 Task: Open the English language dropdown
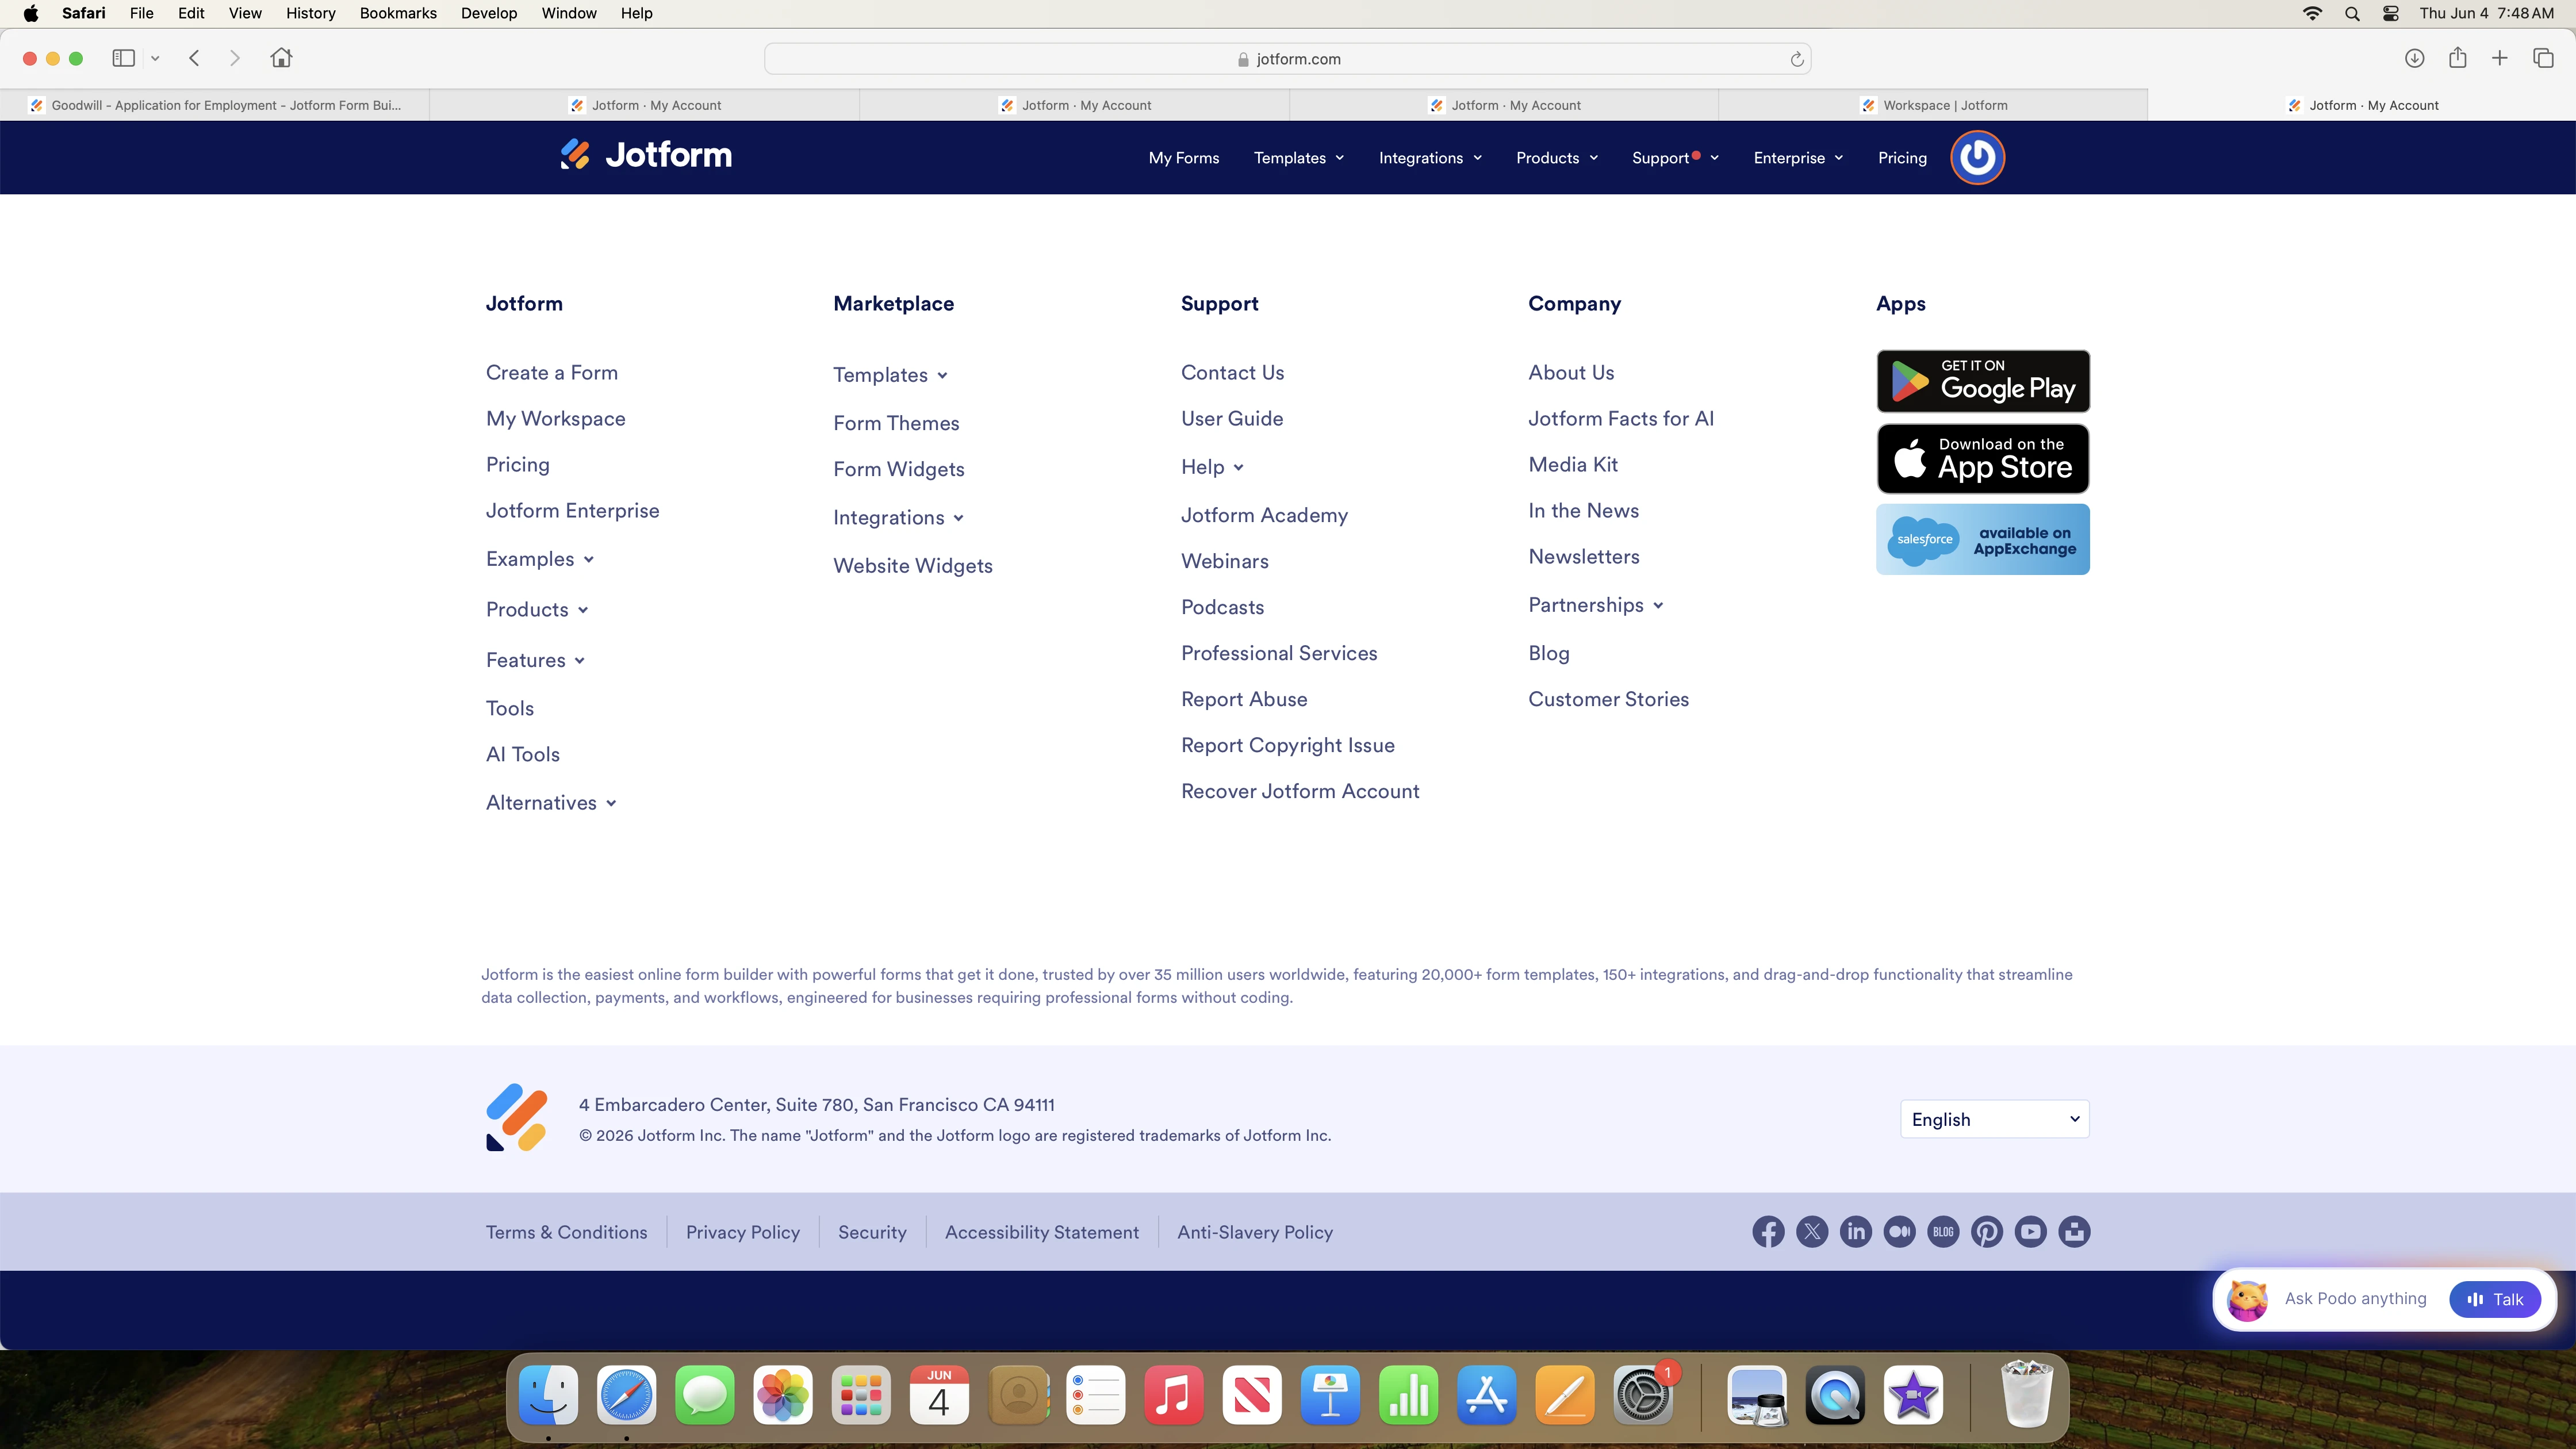coord(1994,1119)
